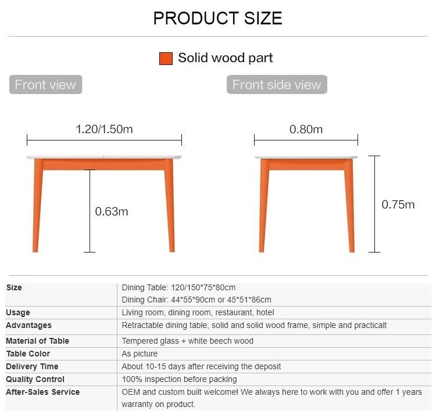Select the Front side view label
The image size is (436, 418).
[277, 84]
